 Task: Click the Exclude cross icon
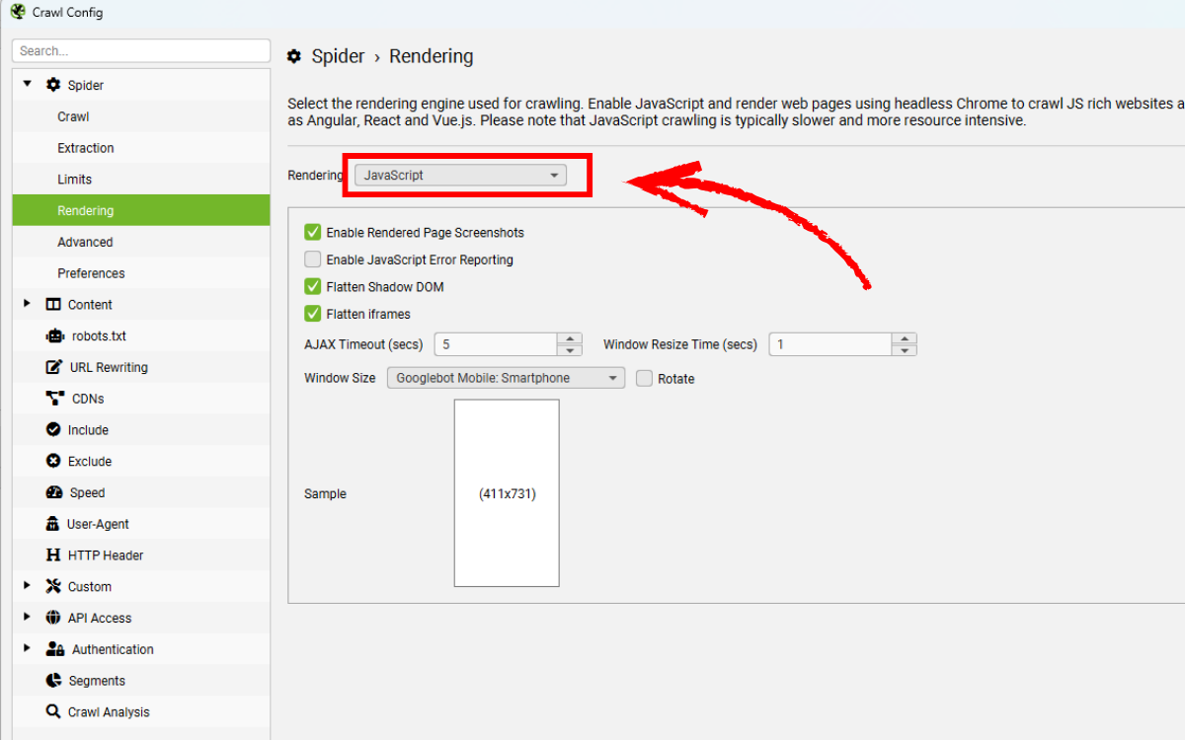click(53, 462)
